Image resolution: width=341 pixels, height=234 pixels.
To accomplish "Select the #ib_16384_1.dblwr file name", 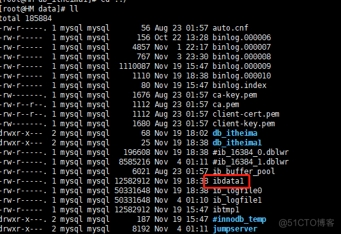I will 250,162.
